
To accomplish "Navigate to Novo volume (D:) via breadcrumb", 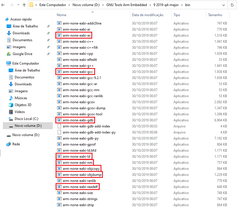I will point(85,5).
